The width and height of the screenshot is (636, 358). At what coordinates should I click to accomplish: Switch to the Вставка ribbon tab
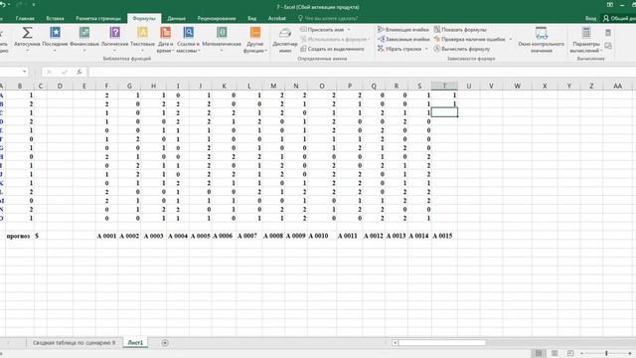click(56, 18)
